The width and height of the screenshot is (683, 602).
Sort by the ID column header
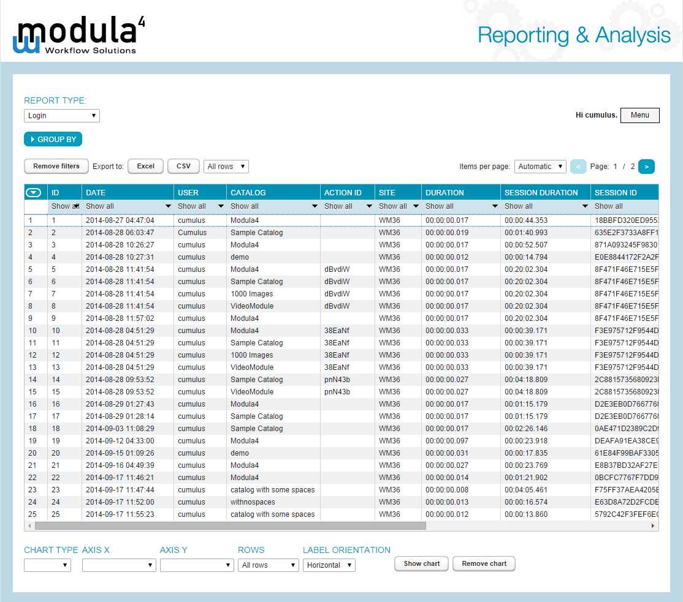click(x=65, y=192)
